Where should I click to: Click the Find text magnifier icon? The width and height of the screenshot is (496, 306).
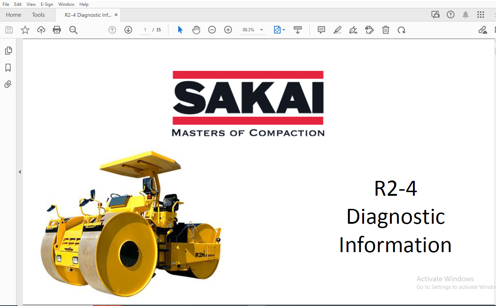click(x=73, y=30)
